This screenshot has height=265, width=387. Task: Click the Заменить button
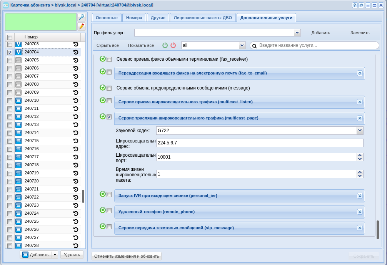360,33
